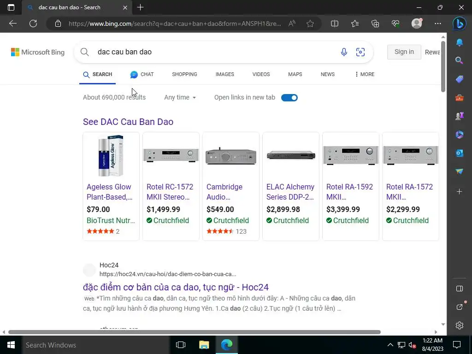
Task: Open Favorites list icon
Action: click(x=355, y=24)
